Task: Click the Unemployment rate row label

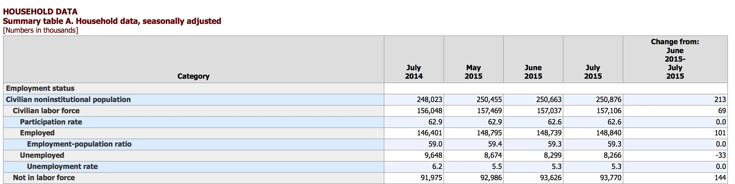Action: tap(62, 167)
